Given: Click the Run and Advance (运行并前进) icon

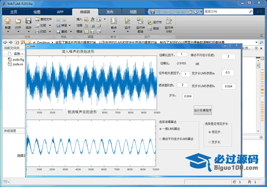Looking at the screenshot, I should [140, 21].
